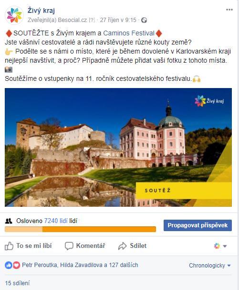This screenshot has height=290, width=239.
Task: View the 15 sdílení shares list
Action: 17,283
